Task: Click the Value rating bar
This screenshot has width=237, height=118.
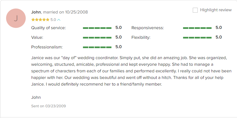Action: click(97, 38)
